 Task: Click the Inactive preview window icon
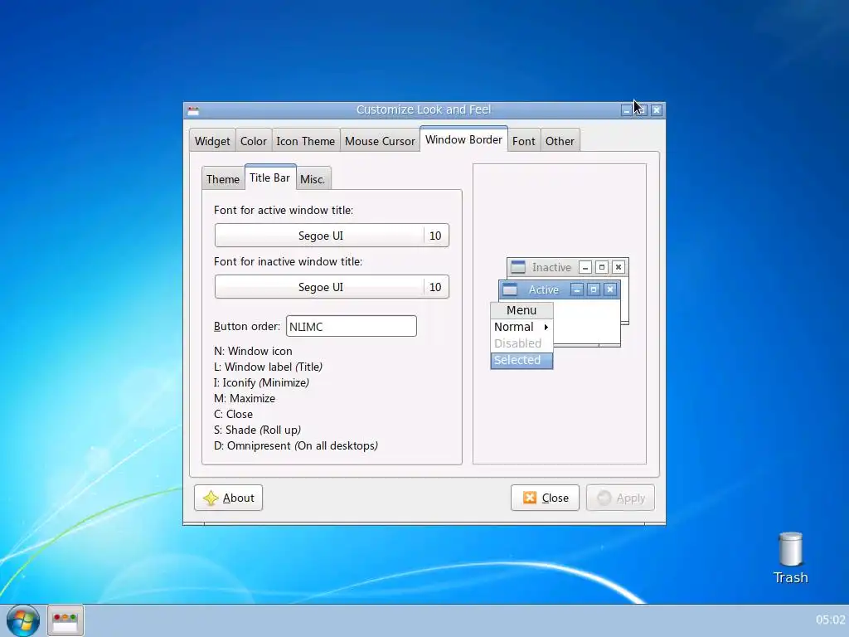click(x=518, y=267)
